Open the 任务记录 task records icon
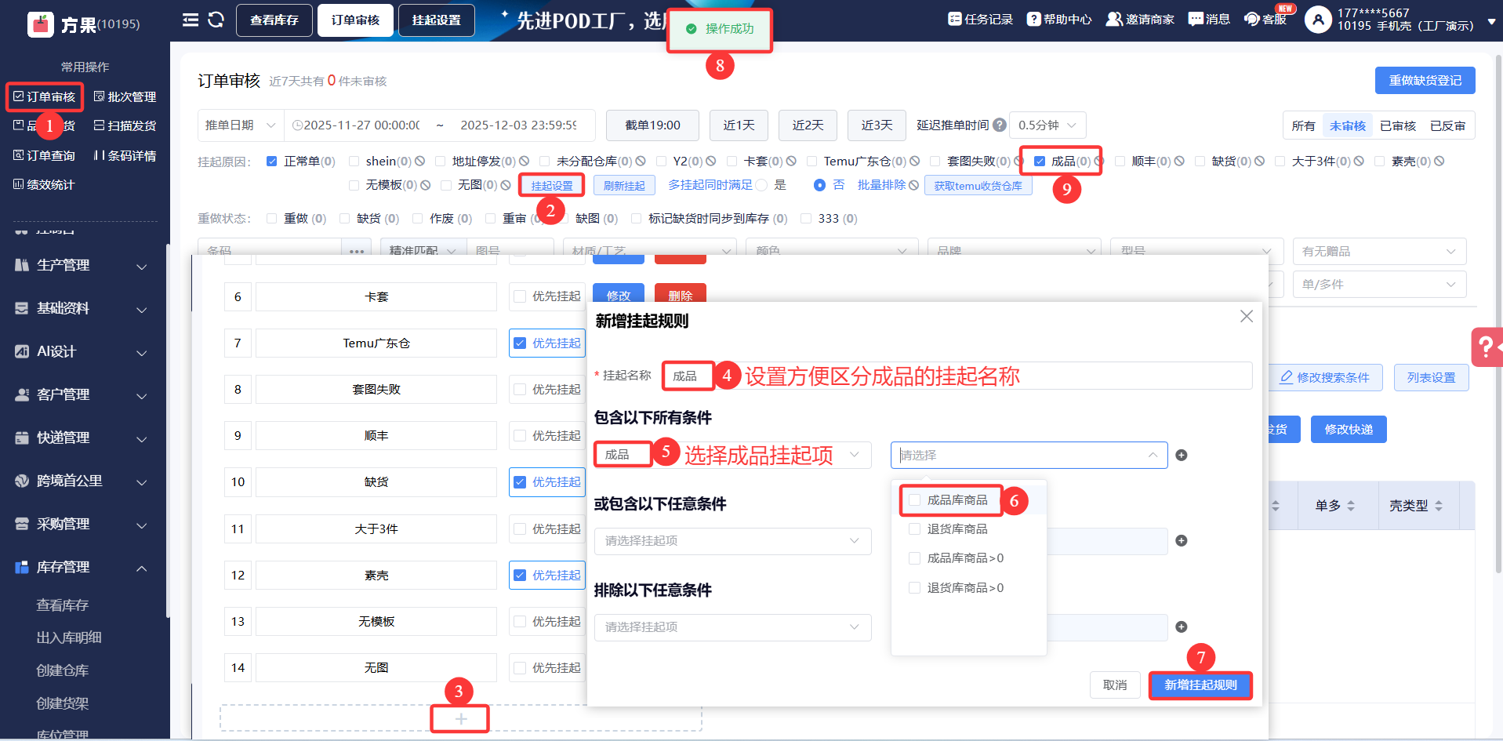The width and height of the screenshot is (1503, 741). pos(954,19)
